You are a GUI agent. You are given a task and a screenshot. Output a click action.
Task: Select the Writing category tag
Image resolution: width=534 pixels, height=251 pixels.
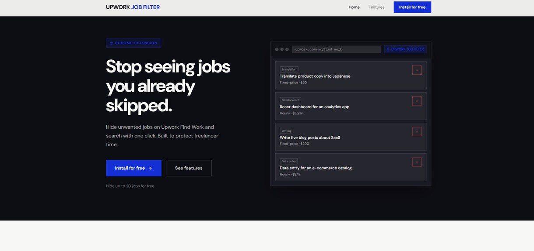pyautogui.click(x=286, y=131)
